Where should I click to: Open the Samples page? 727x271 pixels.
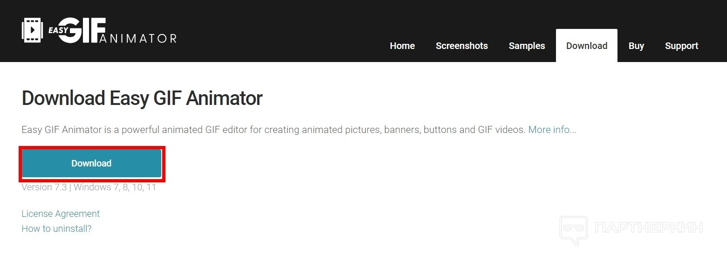point(527,46)
